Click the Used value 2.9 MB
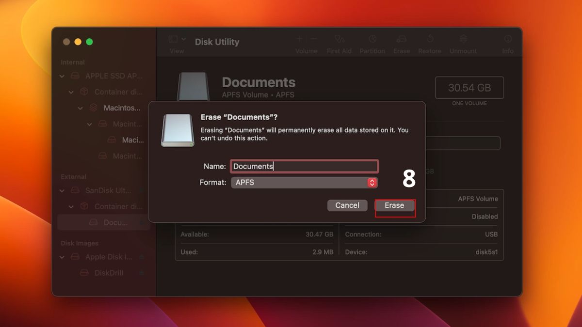Image resolution: width=582 pixels, height=327 pixels. [x=322, y=252]
